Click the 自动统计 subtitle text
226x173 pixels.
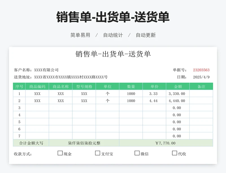pos(113,35)
